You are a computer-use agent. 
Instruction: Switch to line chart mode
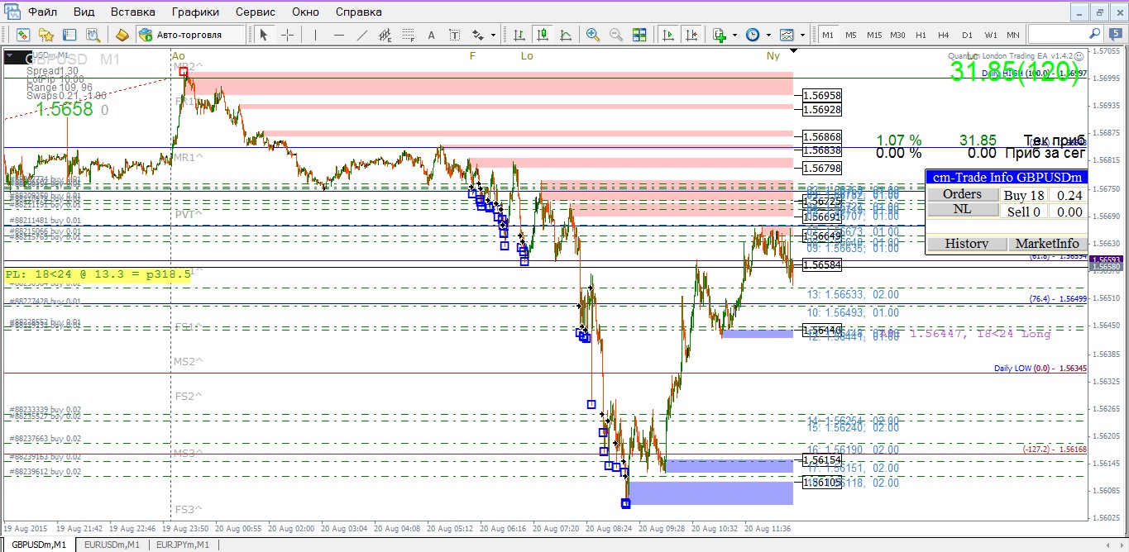[x=566, y=35]
